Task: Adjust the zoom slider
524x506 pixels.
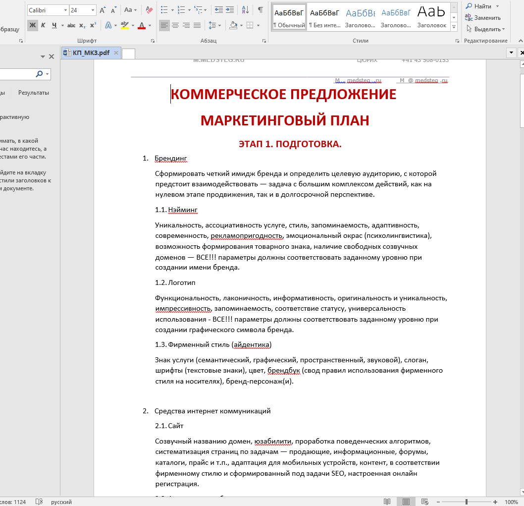Action: [x=467, y=502]
